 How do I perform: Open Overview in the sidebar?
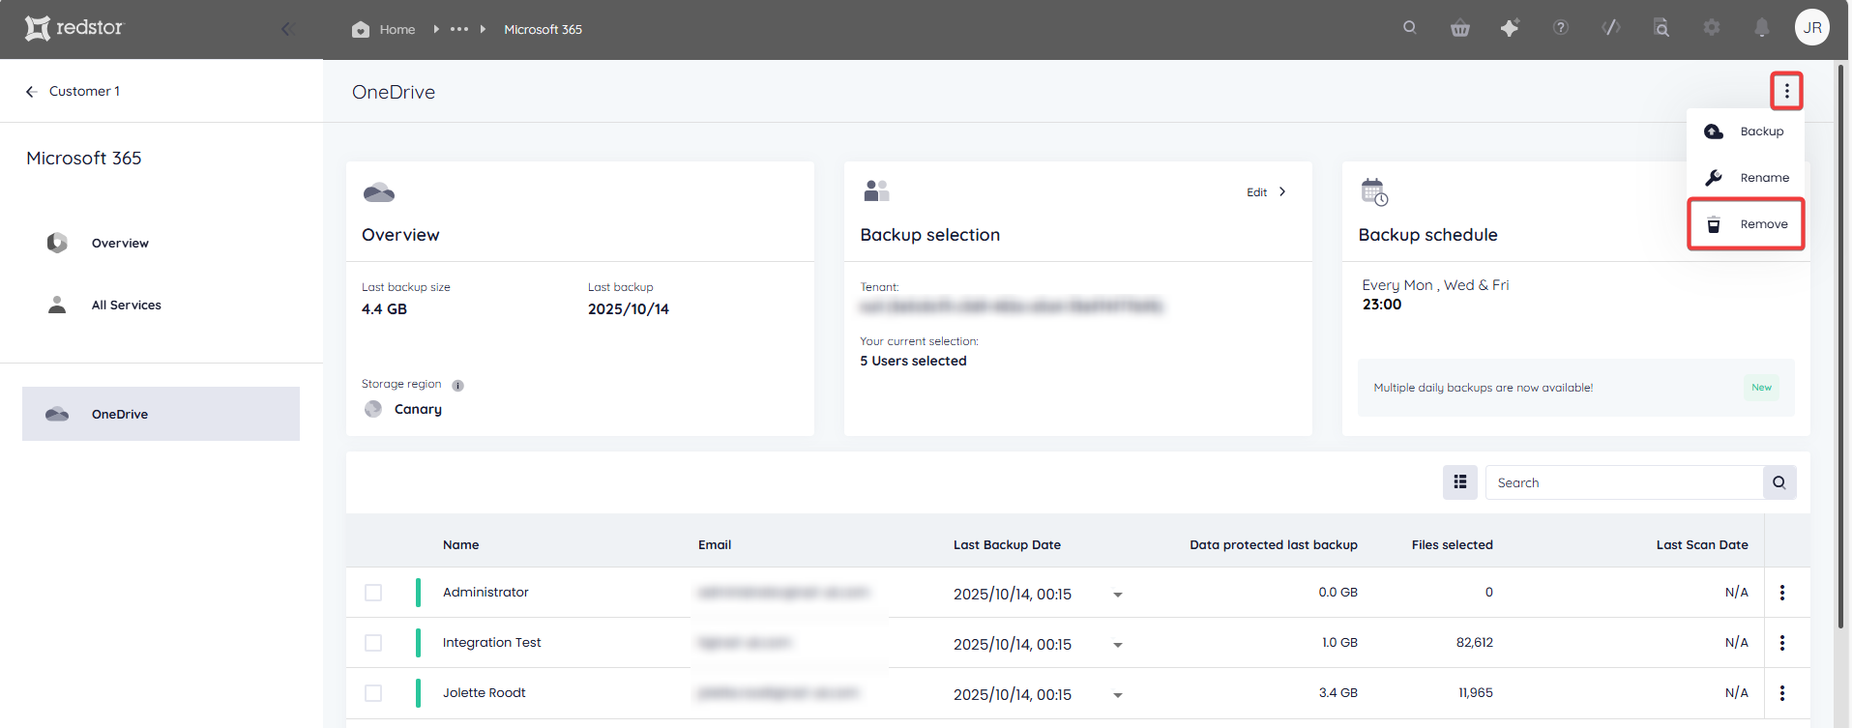(x=120, y=243)
